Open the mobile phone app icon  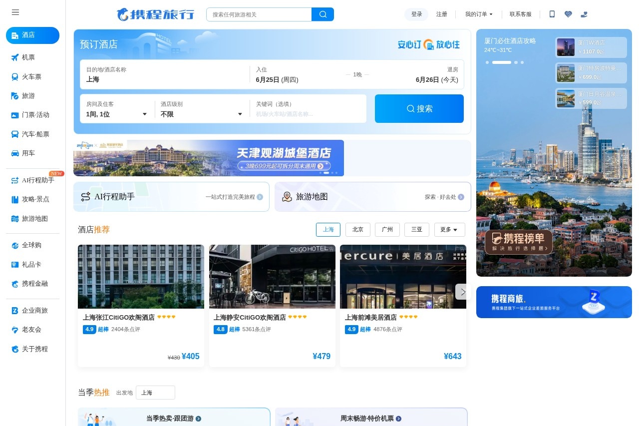[x=552, y=14]
